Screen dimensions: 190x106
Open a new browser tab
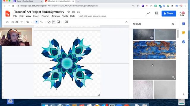[78, 1]
